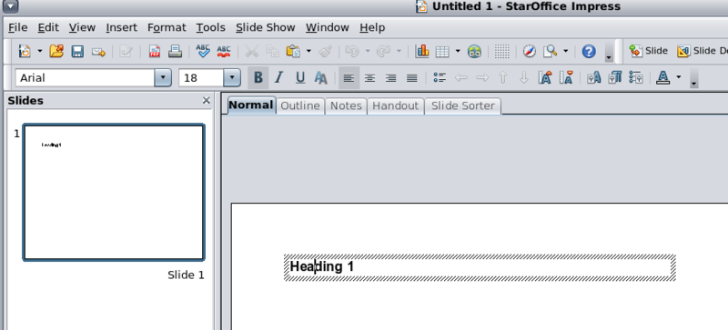Open Paragraph formatting dialog icon

pos(615,77)
